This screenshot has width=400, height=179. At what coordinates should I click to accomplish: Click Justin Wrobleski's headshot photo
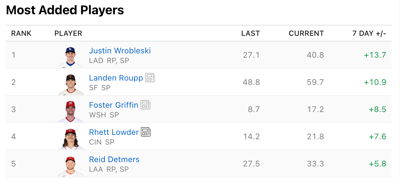(71, 57)
